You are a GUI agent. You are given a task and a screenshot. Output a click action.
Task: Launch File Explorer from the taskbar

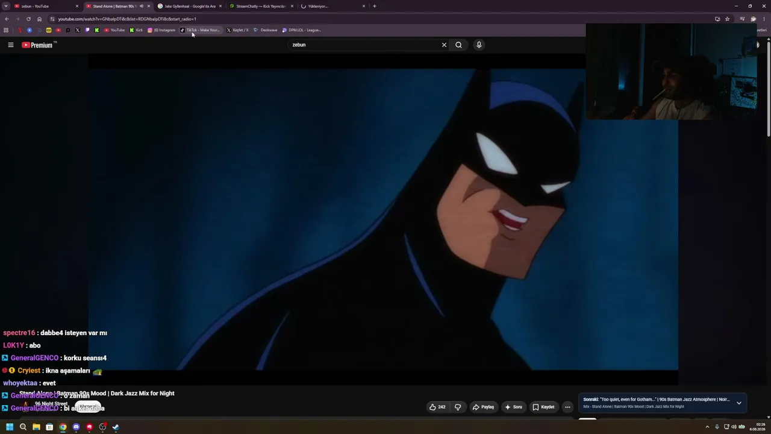[x=36, y=427]
